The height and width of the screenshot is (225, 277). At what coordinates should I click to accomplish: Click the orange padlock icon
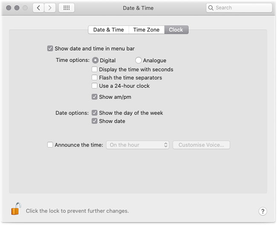tap(16, 209)
